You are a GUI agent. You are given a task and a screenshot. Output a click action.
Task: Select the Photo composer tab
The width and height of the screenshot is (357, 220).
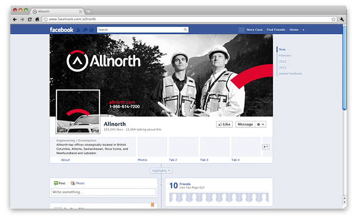pyautogui.click(x=77, y=183)
